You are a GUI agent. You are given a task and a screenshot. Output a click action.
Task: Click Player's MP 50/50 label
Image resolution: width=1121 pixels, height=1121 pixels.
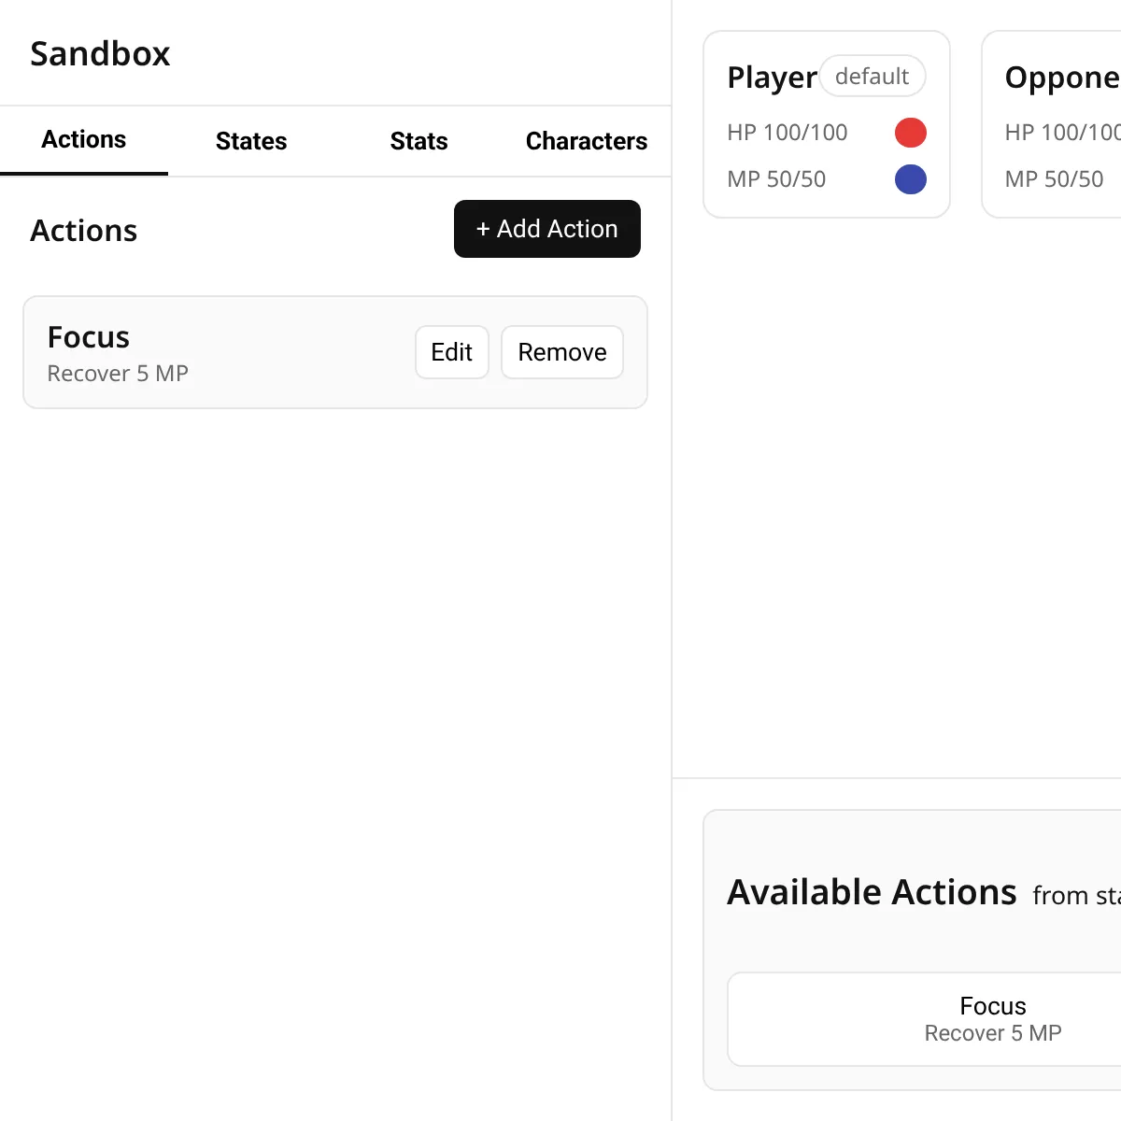click(x=776, y=179)
